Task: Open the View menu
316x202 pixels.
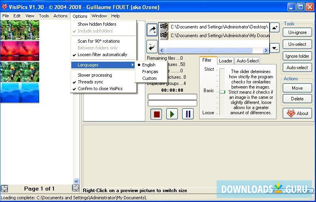Action: (30, 16)
